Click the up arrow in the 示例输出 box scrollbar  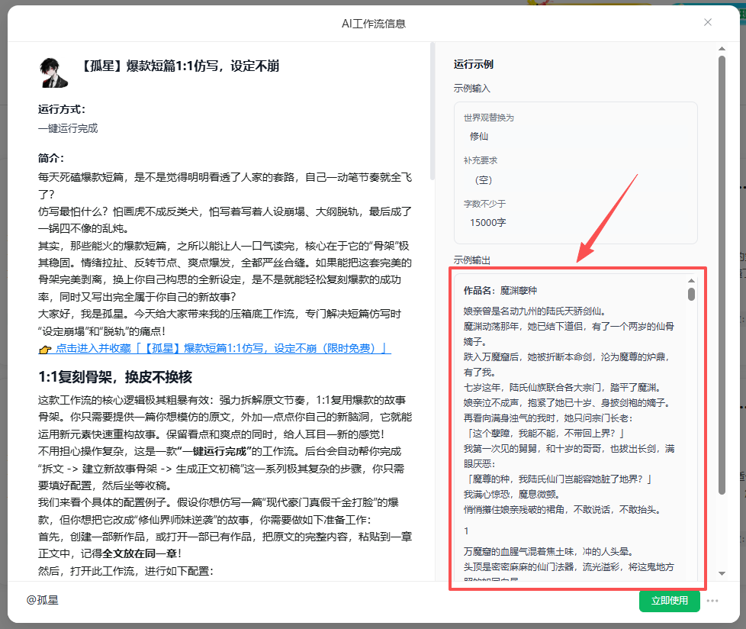point(691,280)
